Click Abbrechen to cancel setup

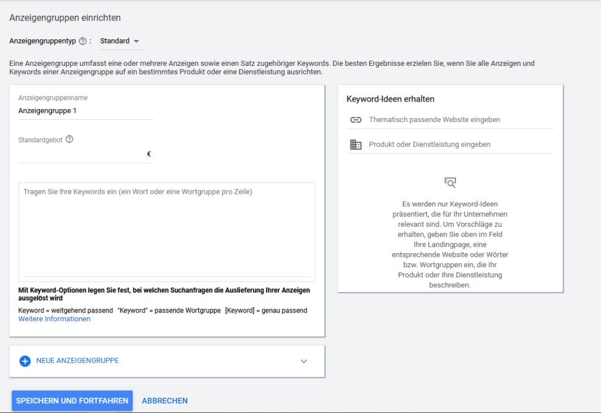click(x=165, y=401)
